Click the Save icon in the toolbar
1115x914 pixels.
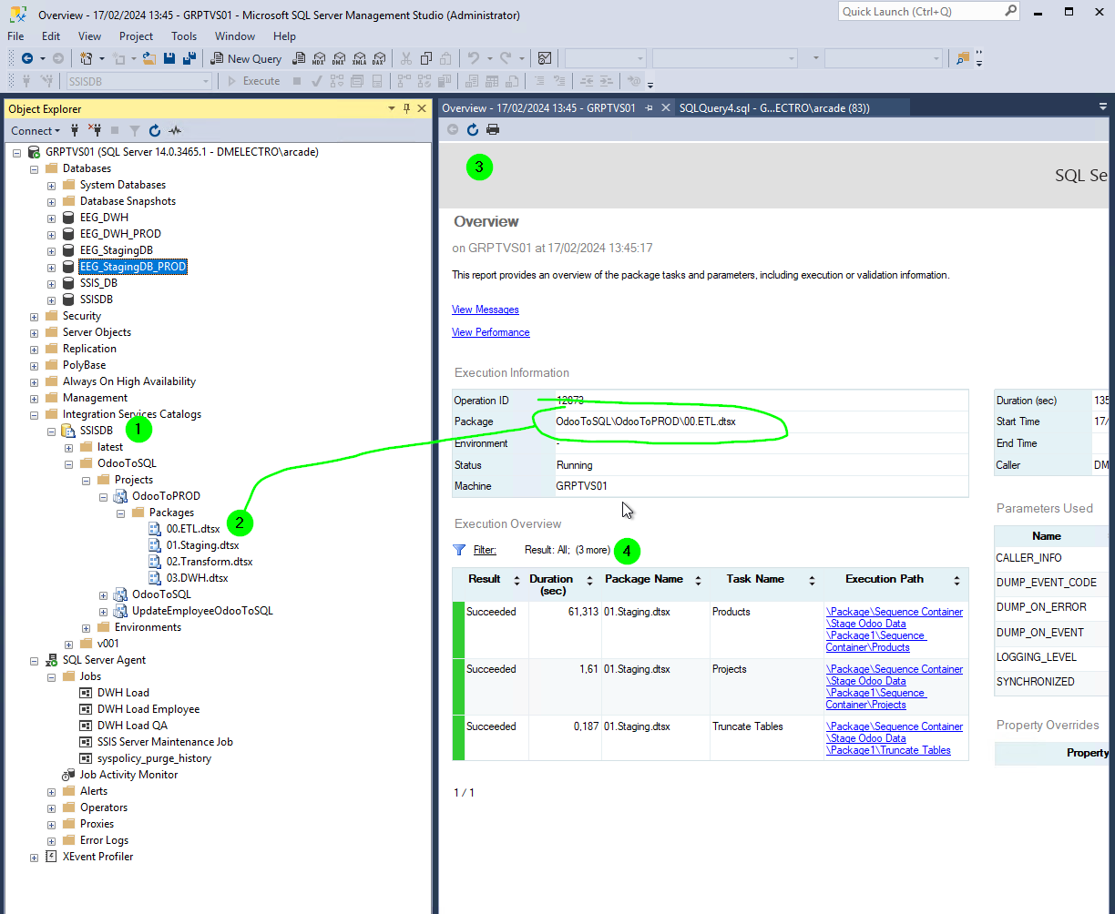(169, 58)
